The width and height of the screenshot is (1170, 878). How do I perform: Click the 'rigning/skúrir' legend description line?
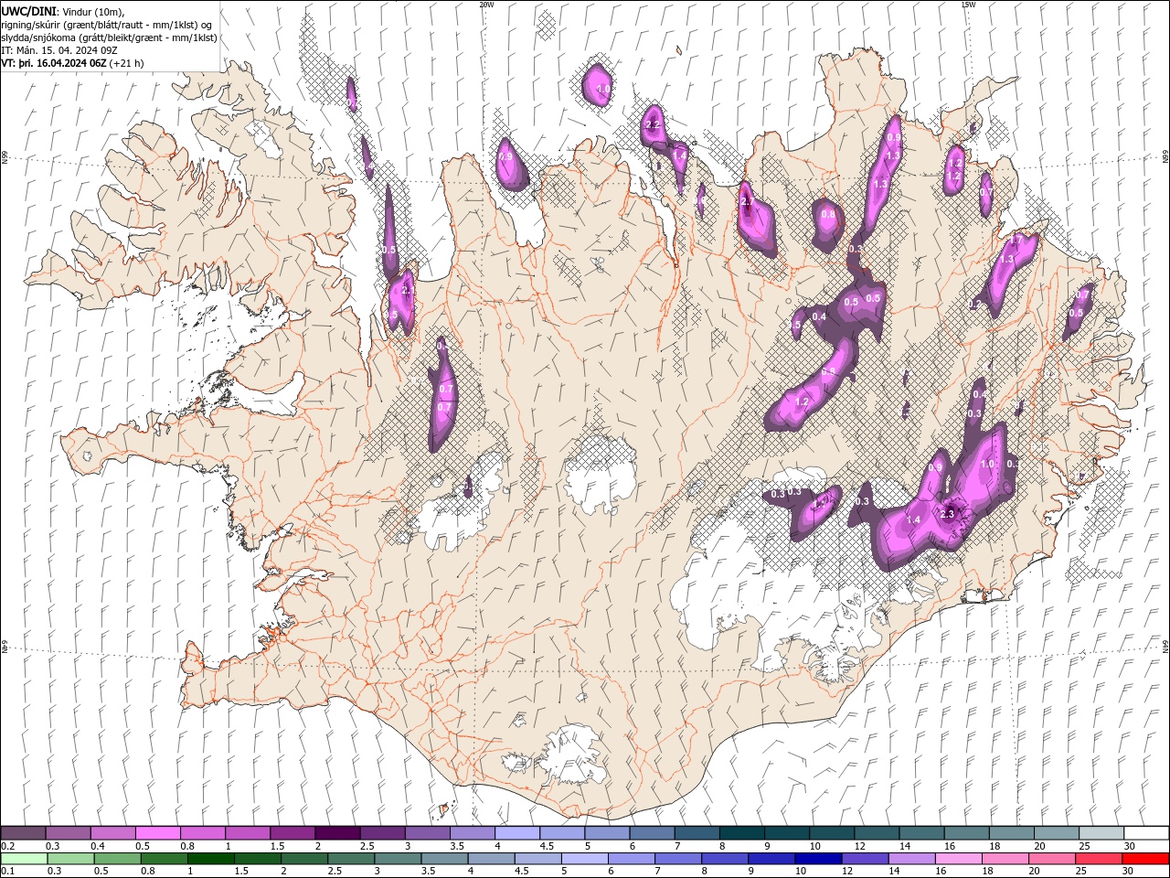(107, 25)
